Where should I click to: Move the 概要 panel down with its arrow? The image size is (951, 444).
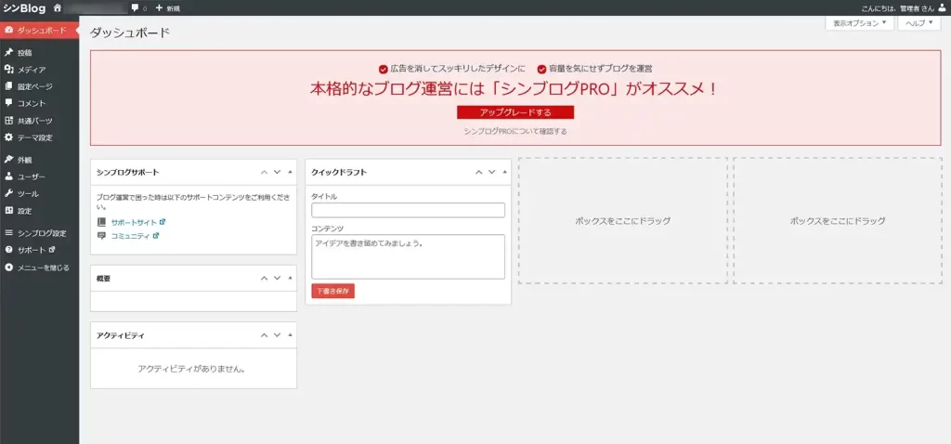[x=277, y=278]
